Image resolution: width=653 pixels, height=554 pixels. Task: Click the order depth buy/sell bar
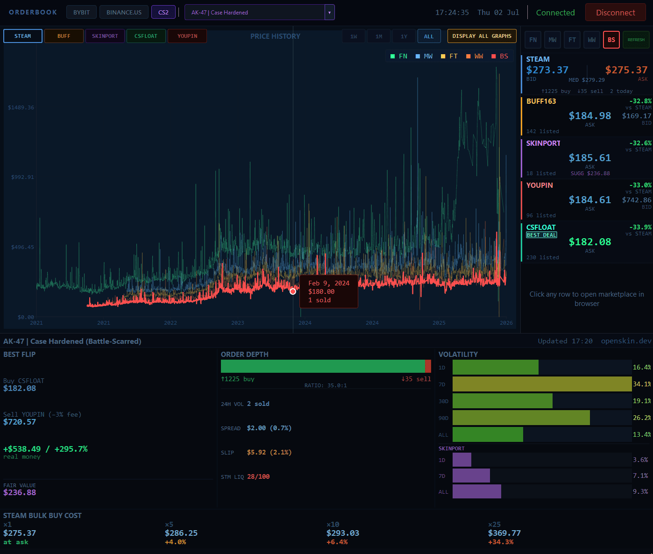pos(326,366)
